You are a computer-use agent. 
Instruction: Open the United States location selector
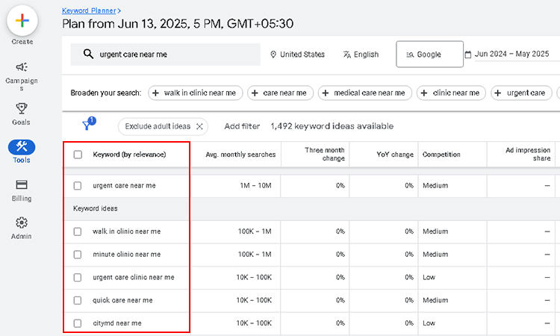click(x=297, y=55)
